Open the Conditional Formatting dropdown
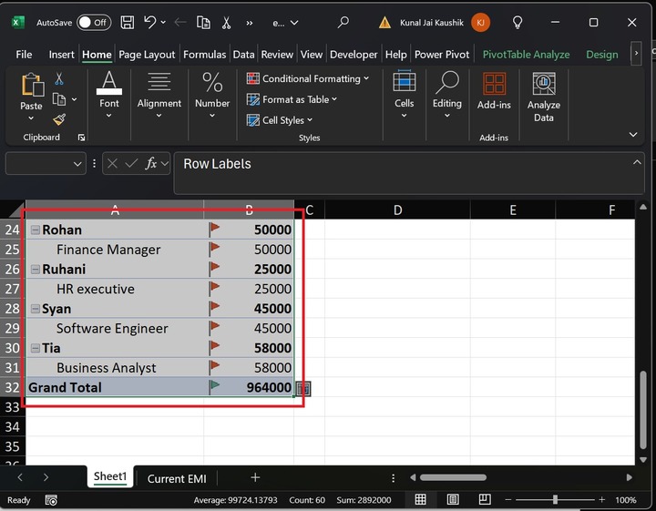 [x=308, y=79]
